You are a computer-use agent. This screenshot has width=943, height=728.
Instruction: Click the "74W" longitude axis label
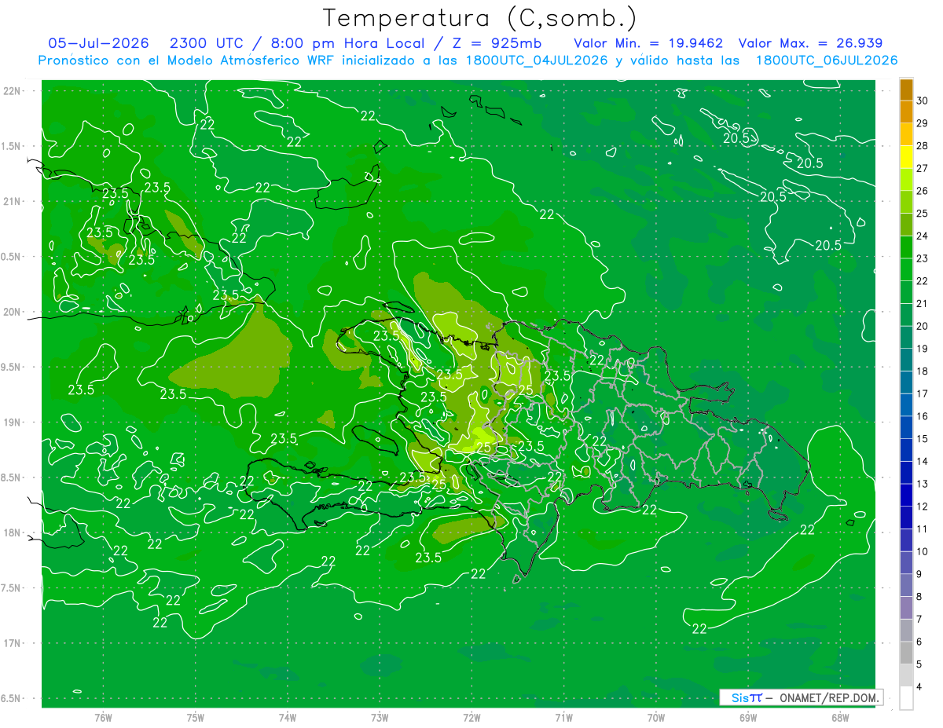pos(288,718)
